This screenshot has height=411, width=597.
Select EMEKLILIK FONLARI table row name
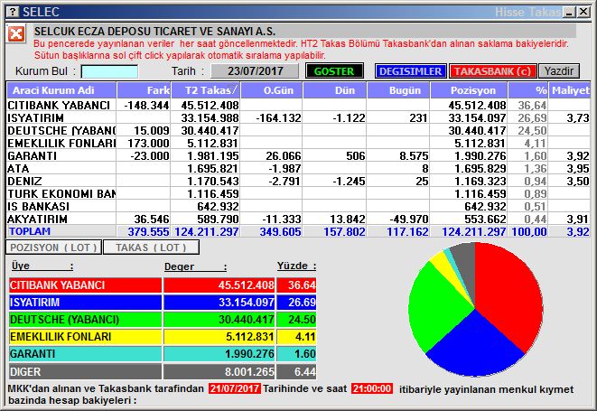(x=61, y=144)
